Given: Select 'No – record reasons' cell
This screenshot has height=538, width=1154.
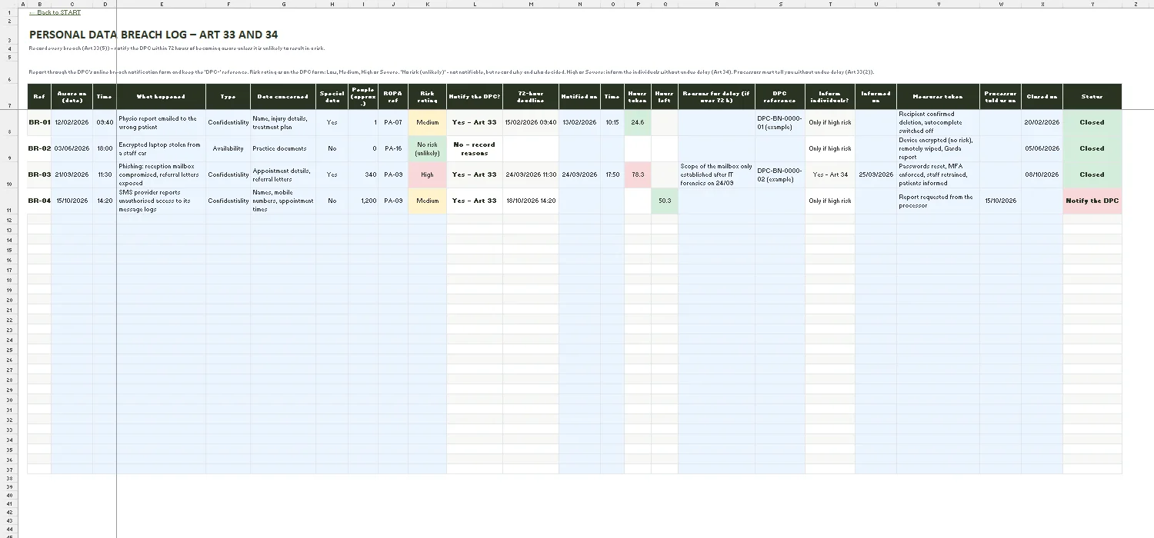Looking at the screenshot, I should [474, 148].
